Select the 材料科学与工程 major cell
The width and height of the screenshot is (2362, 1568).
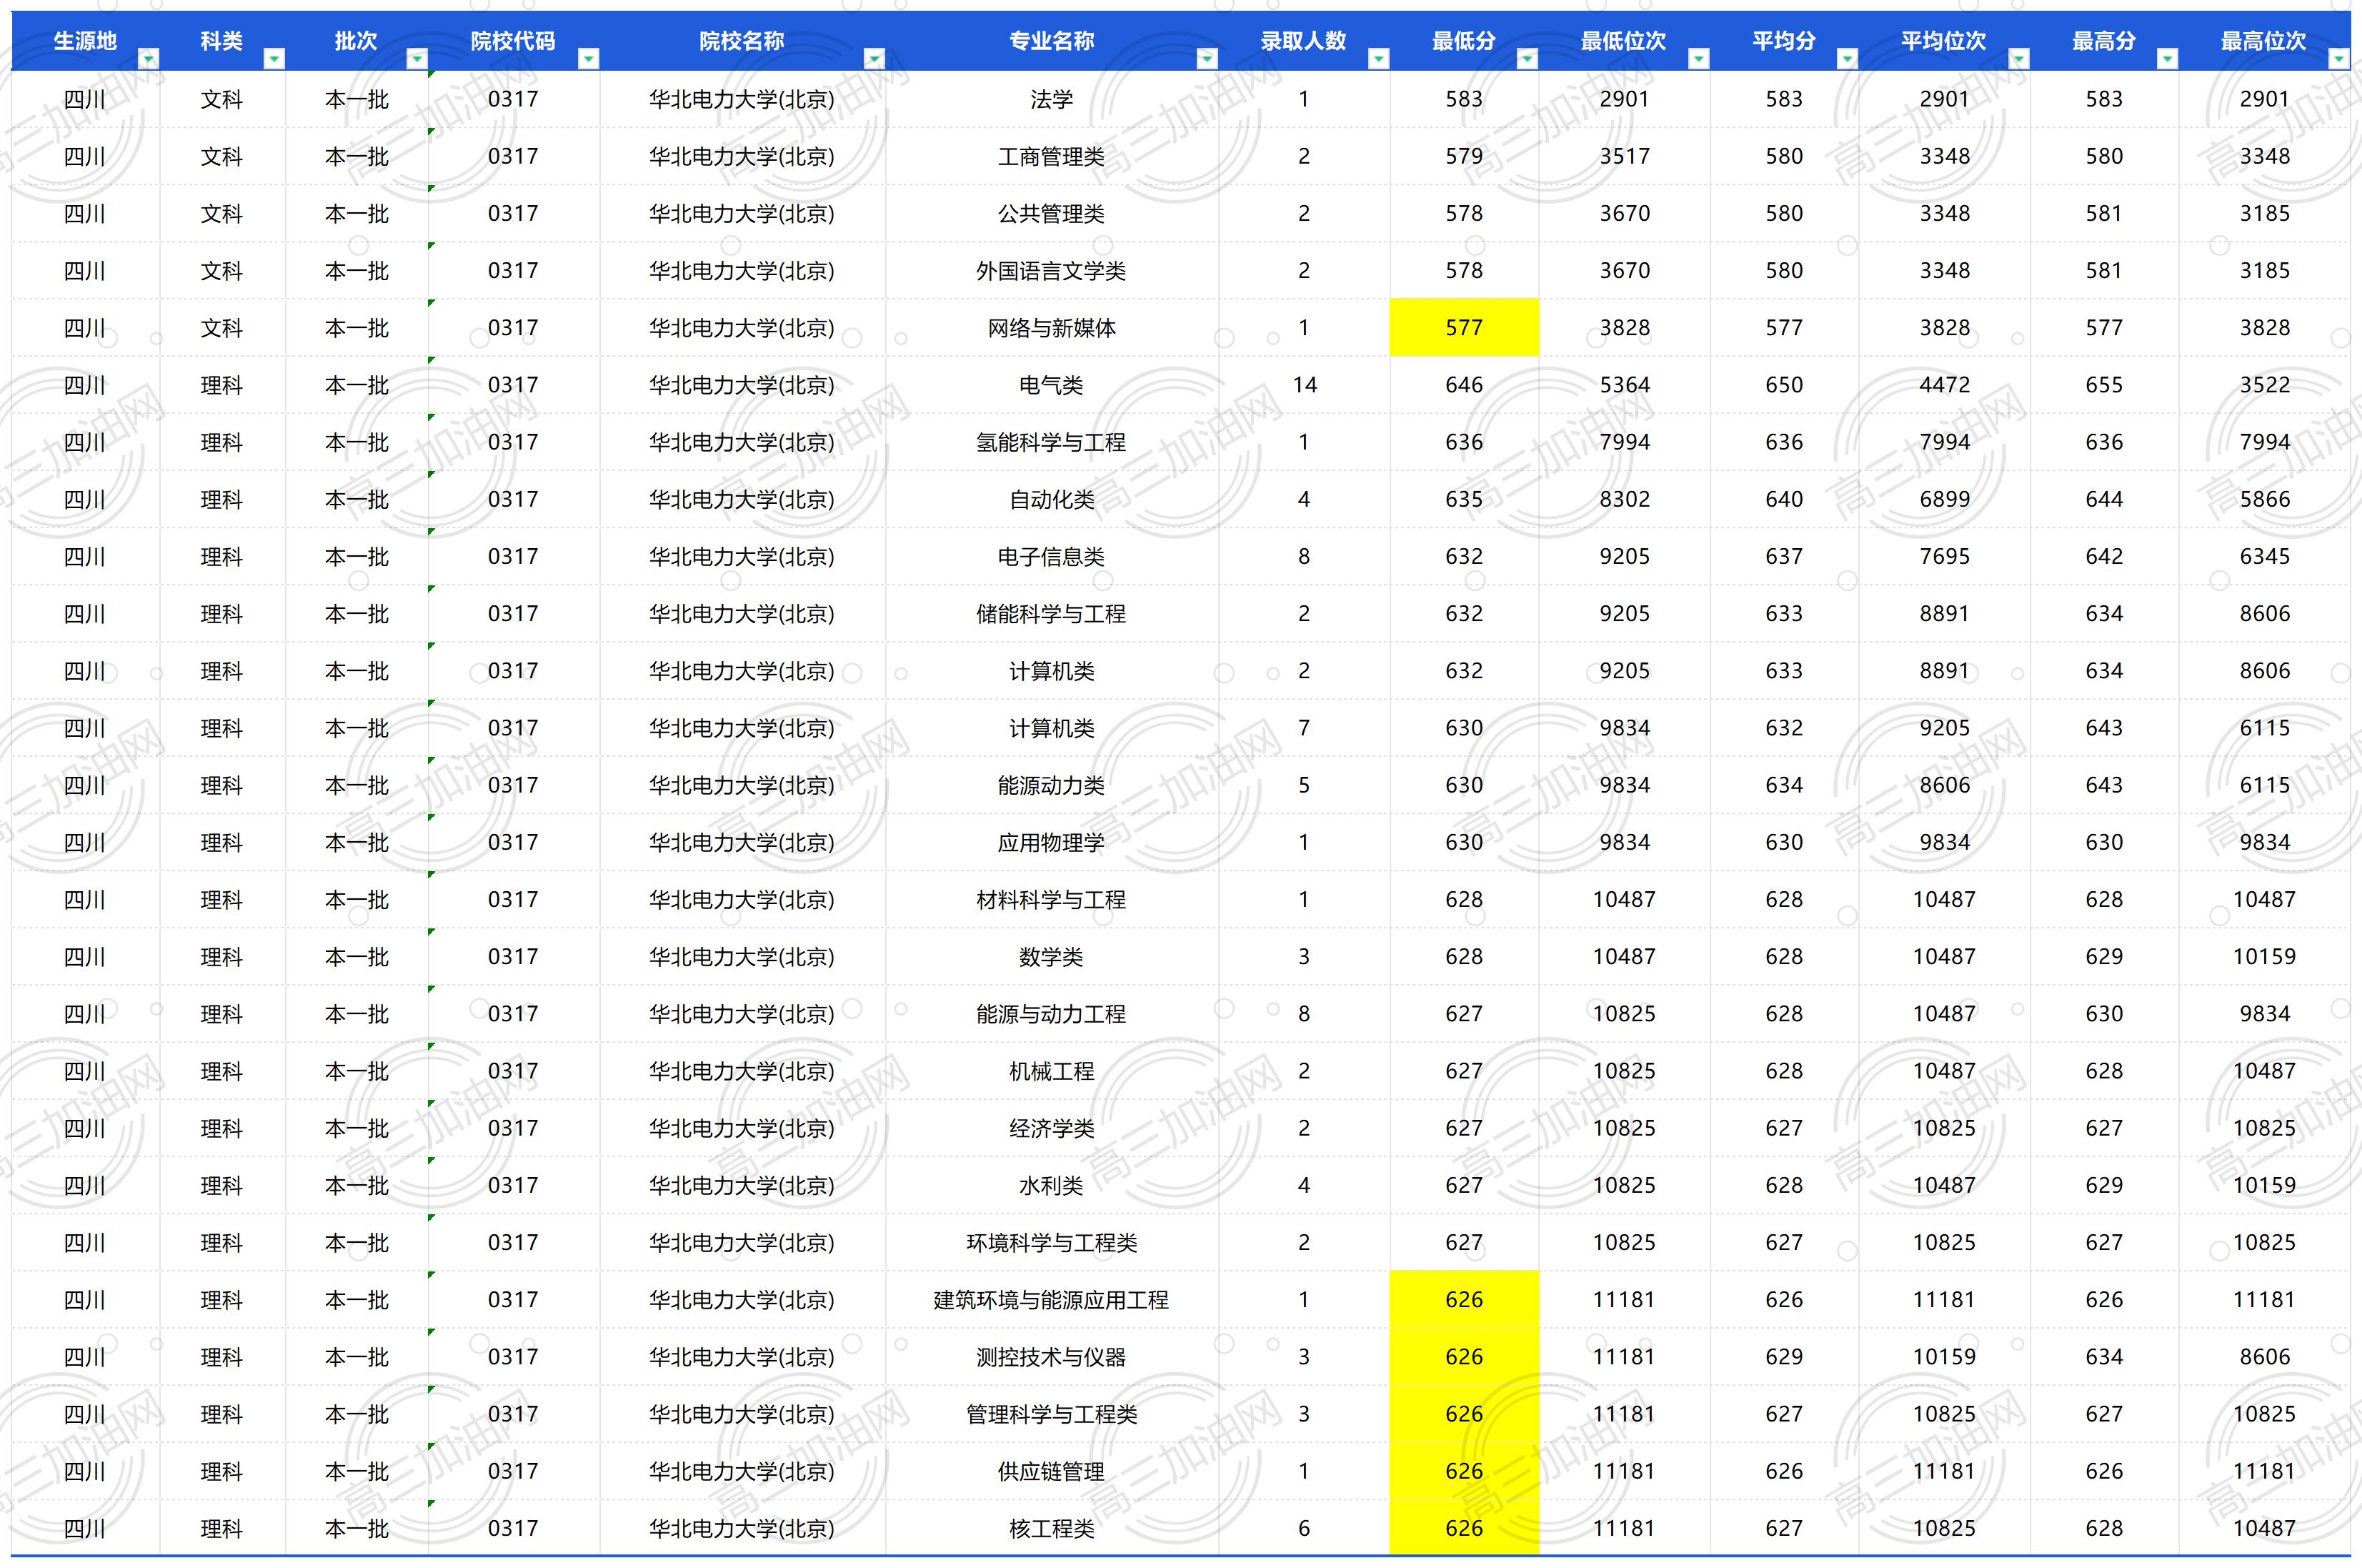point(1052,900)
